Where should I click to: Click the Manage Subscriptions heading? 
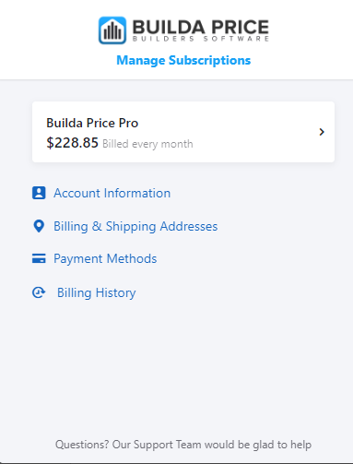pyautogui.click(x=183, y=60)
